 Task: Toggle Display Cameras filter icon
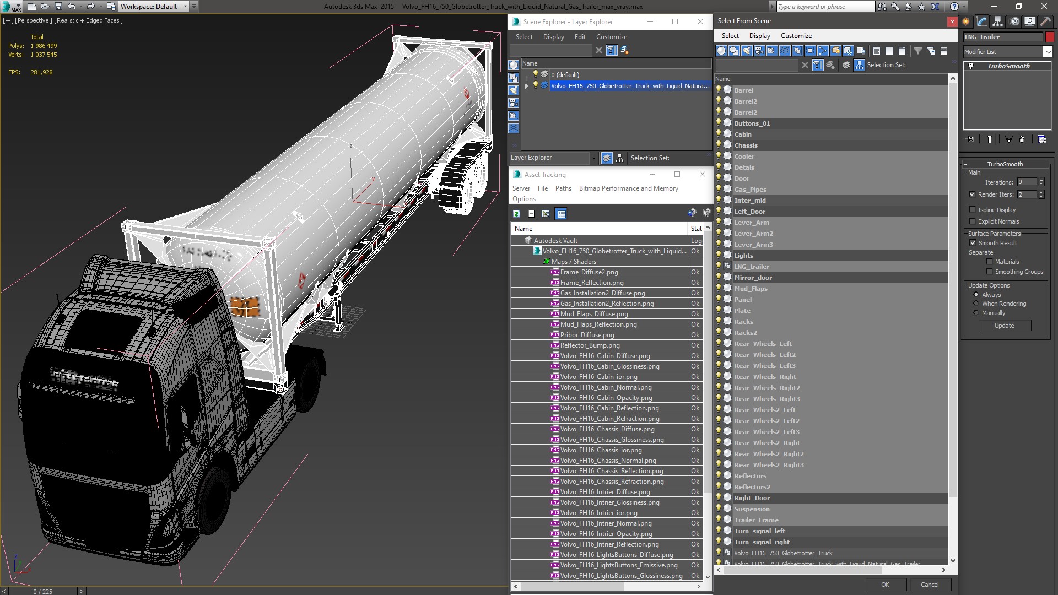pyautogui.click(x=759, y=51)
